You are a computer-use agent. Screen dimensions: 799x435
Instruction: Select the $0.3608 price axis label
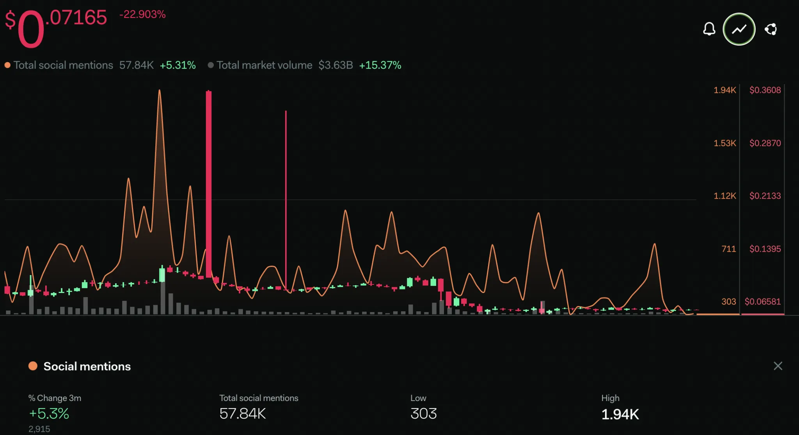765,90
